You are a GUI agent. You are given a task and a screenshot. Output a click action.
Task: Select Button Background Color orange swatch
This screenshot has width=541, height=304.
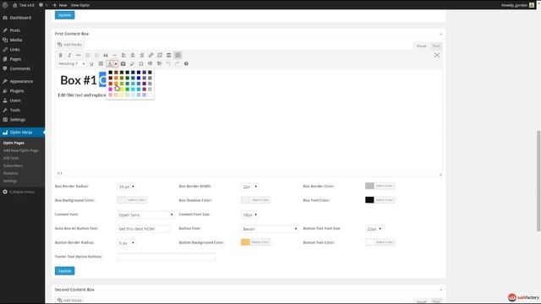point(245,242)
